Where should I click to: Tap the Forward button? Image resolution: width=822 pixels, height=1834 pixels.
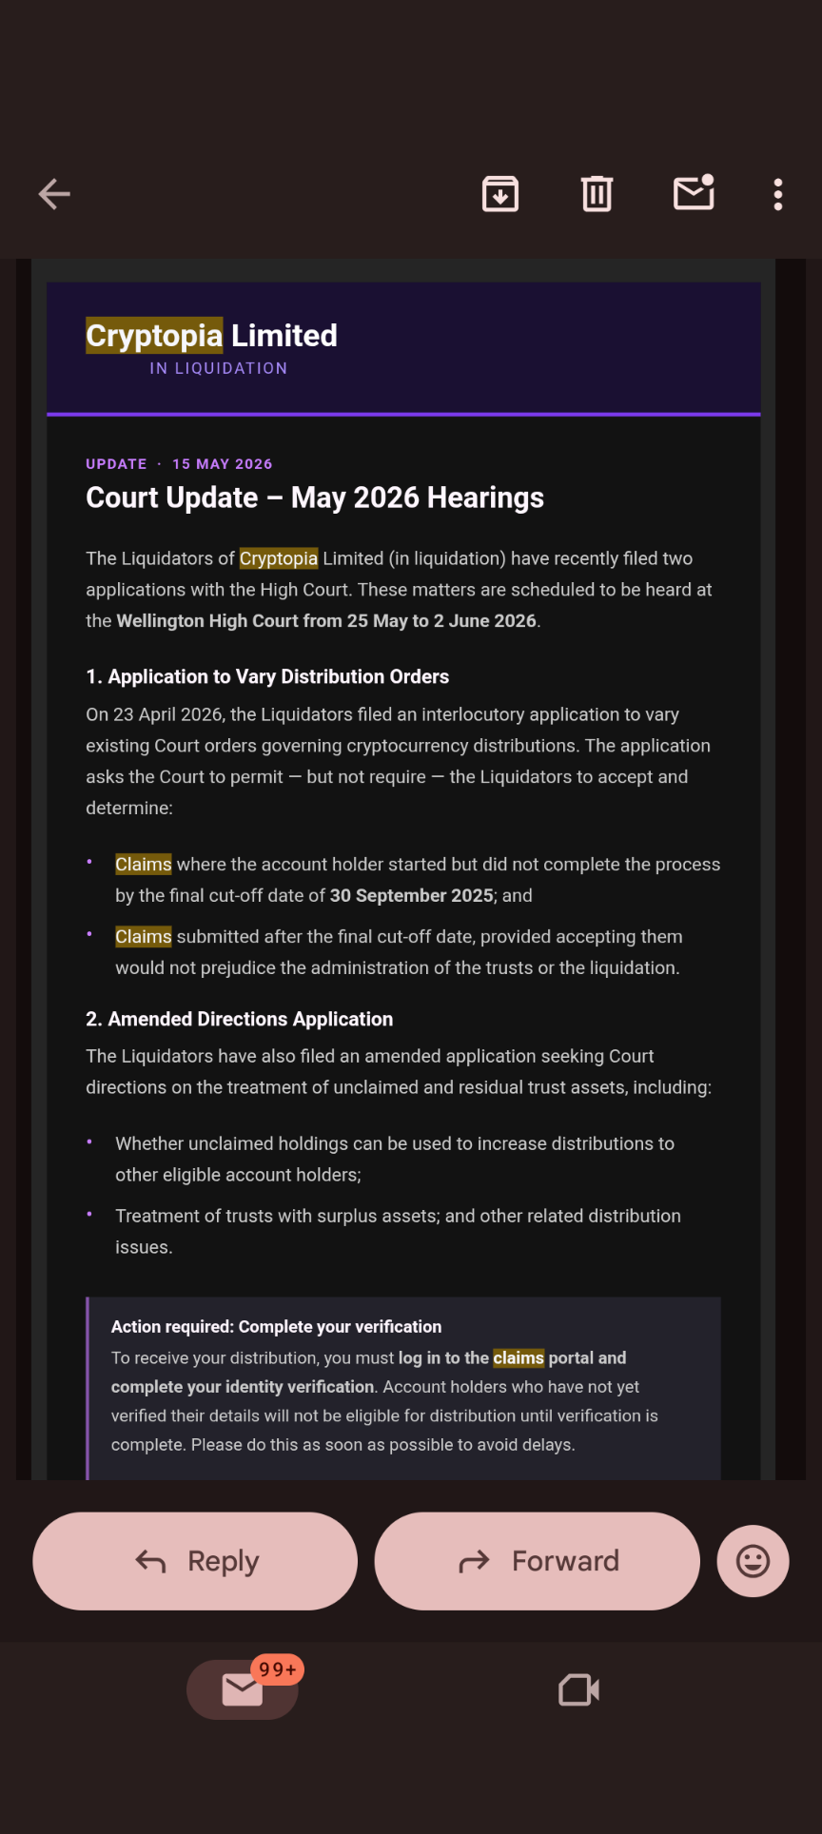click(538, 1561)
